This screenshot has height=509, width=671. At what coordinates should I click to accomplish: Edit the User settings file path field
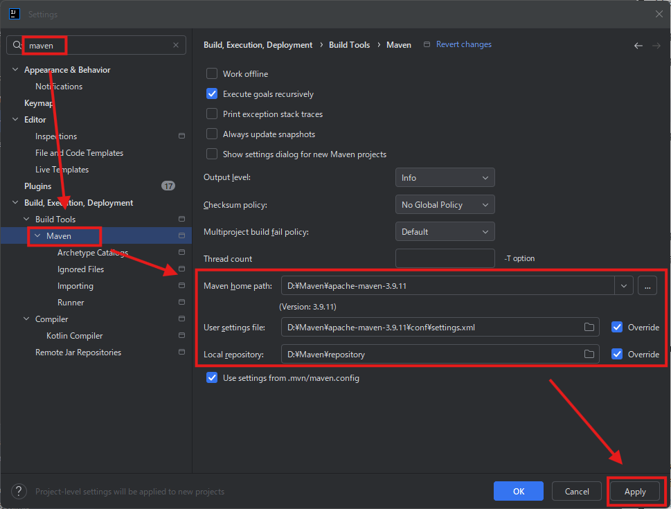(x=440, y=327)
